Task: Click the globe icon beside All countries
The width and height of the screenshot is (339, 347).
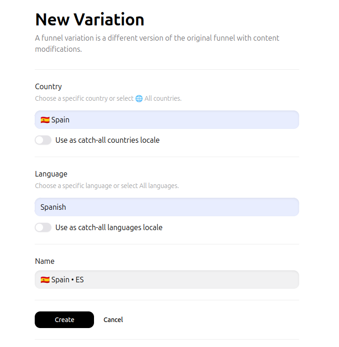Action: [139, 98]
